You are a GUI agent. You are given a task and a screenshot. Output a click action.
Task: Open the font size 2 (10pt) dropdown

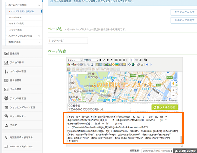[x=91, y=60]
